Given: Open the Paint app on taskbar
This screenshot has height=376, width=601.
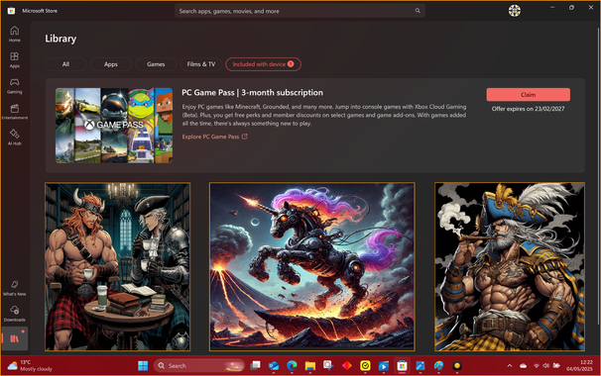Looking at the screenshot, I should (439, 366).
